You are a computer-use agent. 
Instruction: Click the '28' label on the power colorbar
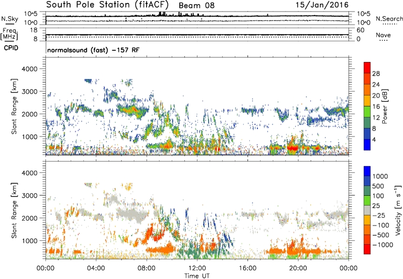376,74
